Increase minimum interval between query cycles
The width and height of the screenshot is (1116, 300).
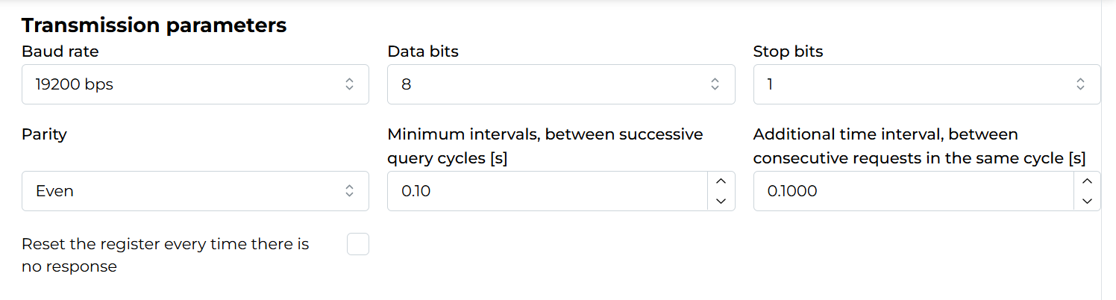[x=721, y=181]
